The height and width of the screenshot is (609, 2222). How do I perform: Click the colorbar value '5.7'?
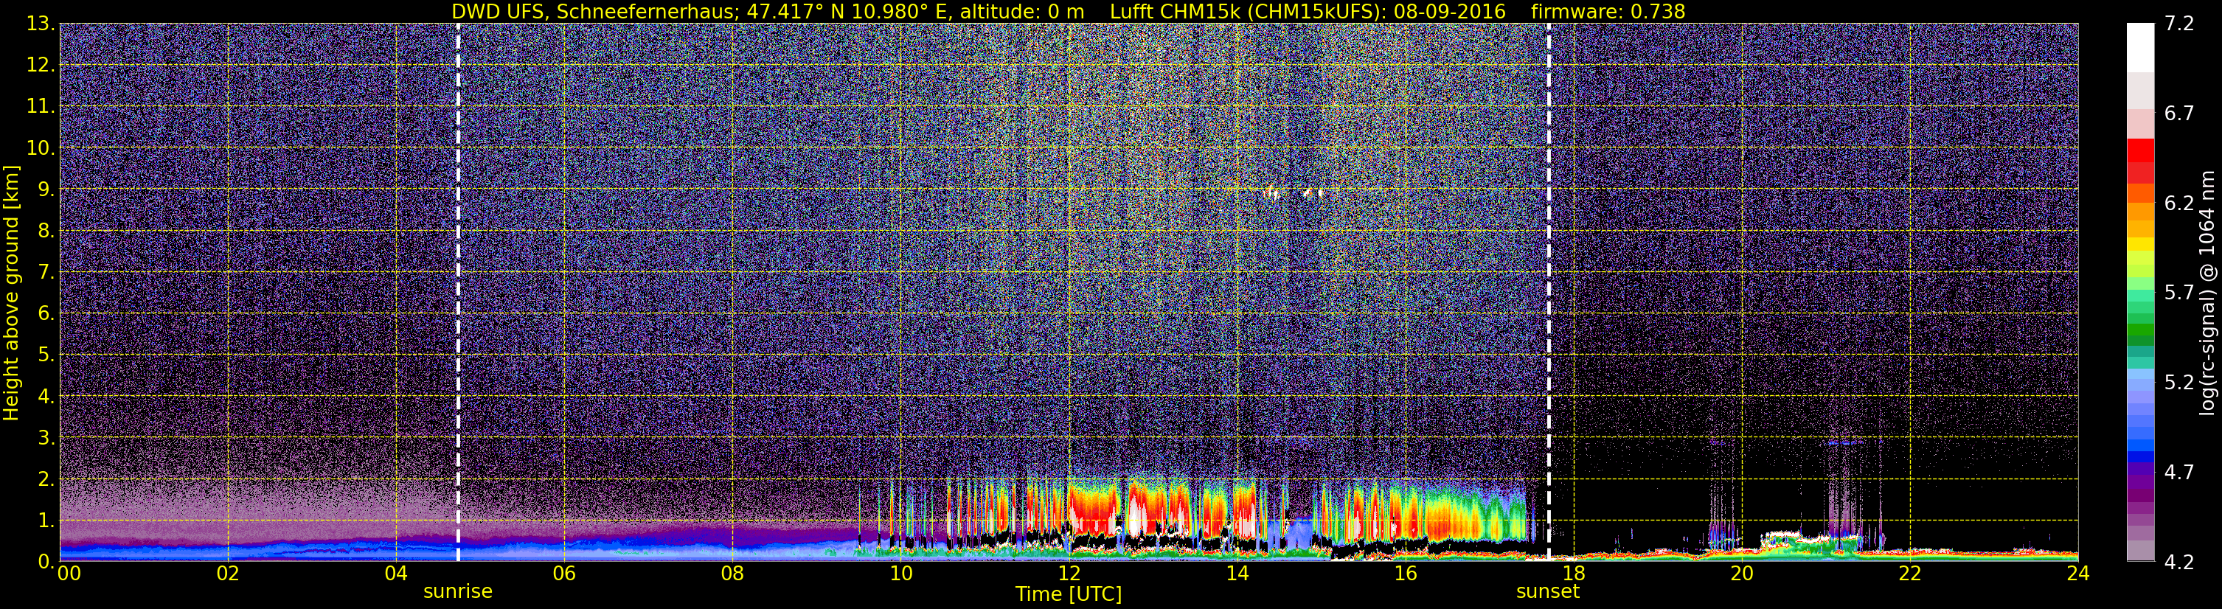pyautogui.click(x=2179, y=293)
